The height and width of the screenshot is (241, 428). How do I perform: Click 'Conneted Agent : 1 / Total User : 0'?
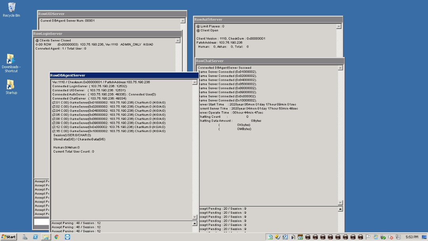pyautogui.click(x=61, y=49)
